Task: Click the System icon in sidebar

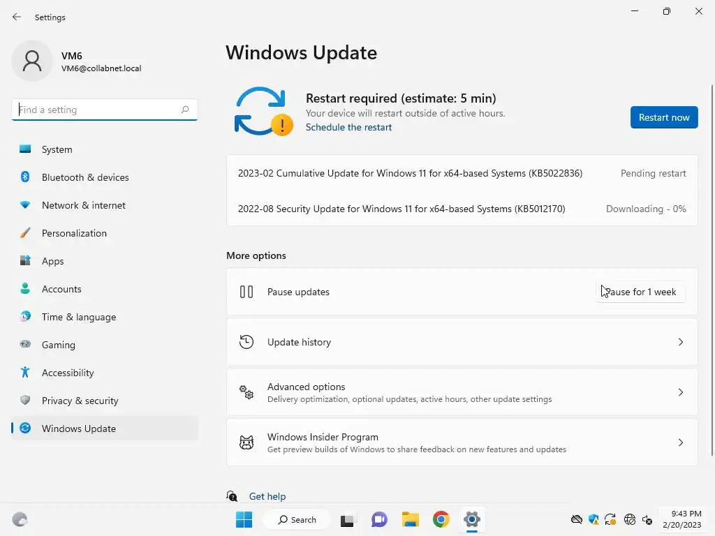Action: click(25, 149)
